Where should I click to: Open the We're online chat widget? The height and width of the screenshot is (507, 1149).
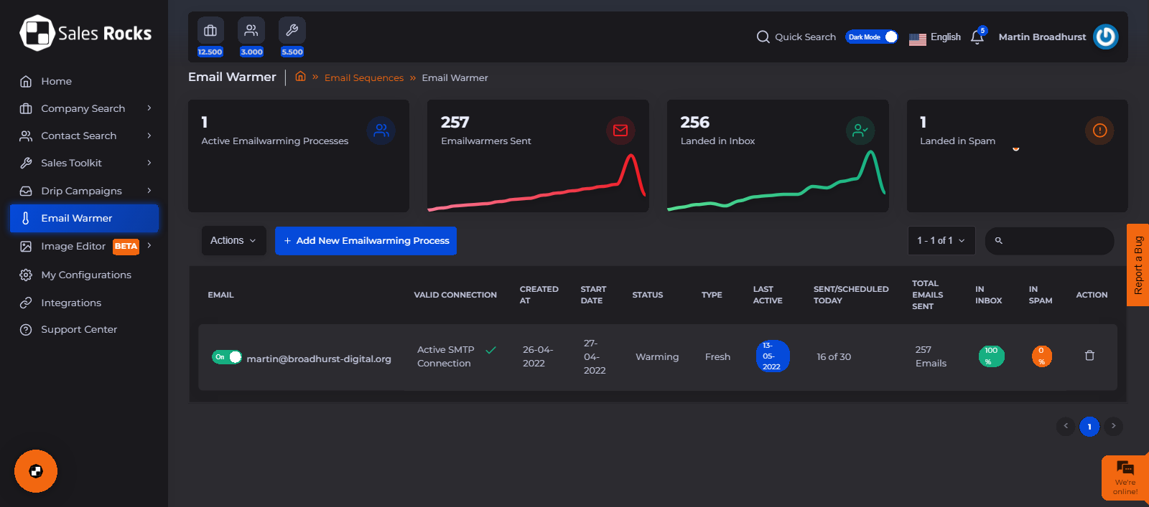(1125, 478)
